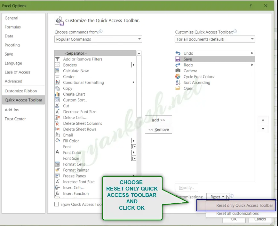The width and height of the screenshot is (278, 226).
Task: Expand the Conditional Formatting submenu arrow
Action: pos(133,82)
